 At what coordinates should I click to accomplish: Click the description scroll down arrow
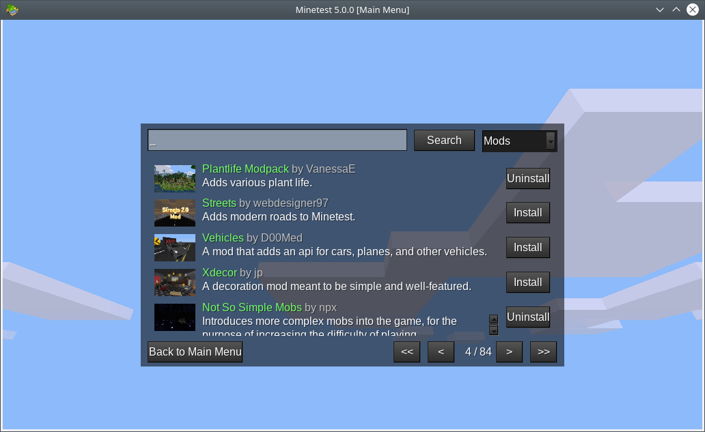pyautogui.click(x=493, y=330)
